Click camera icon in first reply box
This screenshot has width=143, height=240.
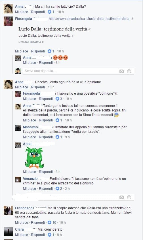tap(121, 71)
